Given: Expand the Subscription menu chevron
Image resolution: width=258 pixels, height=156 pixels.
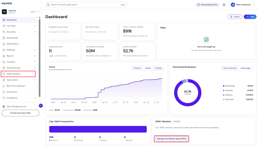Looking at the screenshot, I should pyautogui.click(x=35, y=80).
